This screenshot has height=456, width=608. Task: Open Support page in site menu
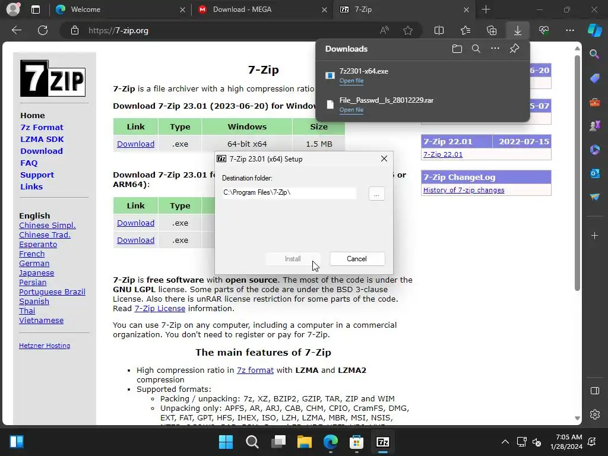point(37,175)
